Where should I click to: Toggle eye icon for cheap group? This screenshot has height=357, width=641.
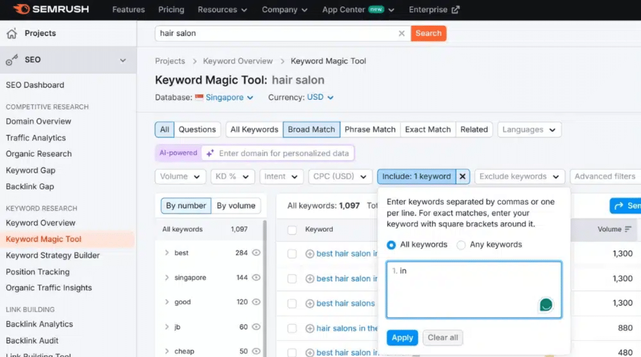256,351
